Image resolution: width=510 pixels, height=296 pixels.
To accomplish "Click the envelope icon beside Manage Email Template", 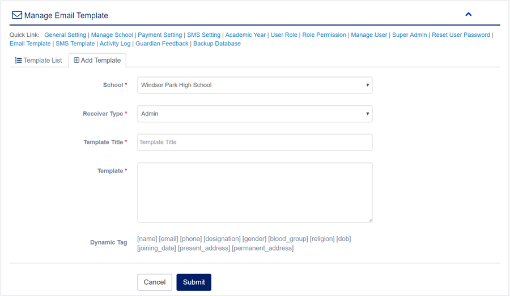I will click(17, 15).
